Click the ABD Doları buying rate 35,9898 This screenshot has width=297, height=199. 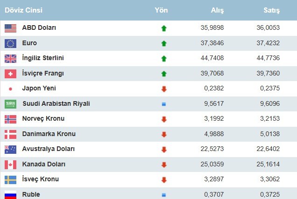coord(212,27)
